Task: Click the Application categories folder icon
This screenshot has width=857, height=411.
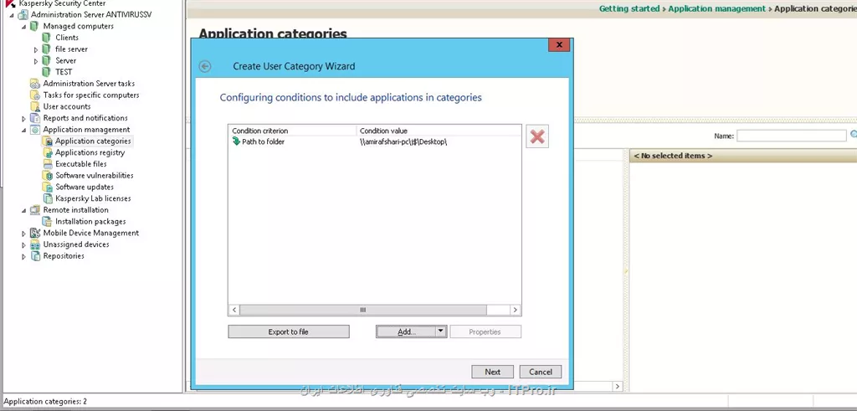Action: click(x=47, y=141)
